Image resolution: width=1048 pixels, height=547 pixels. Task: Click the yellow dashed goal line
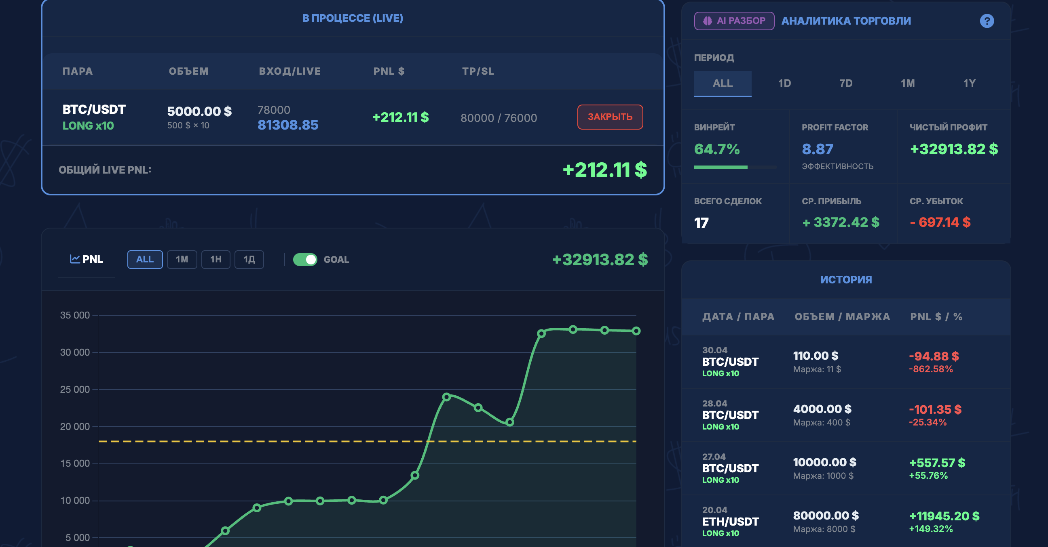click(x=368, y=441)
